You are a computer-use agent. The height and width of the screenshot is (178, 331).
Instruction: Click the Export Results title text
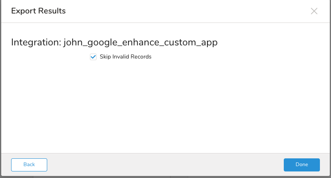[38, 11]
